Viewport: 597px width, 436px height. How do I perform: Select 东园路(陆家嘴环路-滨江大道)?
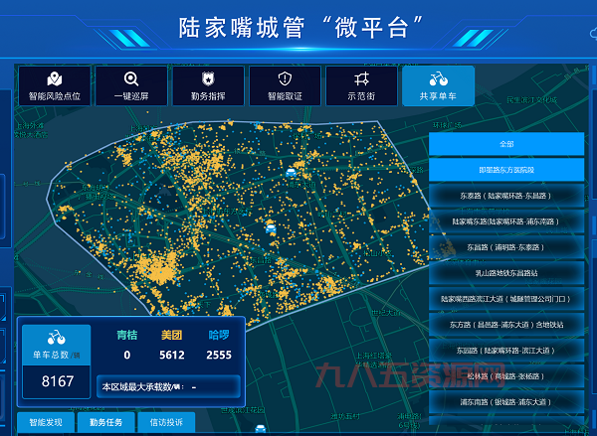506,351
